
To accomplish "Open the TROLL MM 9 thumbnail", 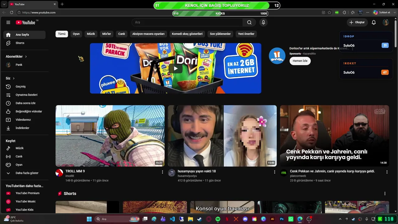I will tap(110, 136).
